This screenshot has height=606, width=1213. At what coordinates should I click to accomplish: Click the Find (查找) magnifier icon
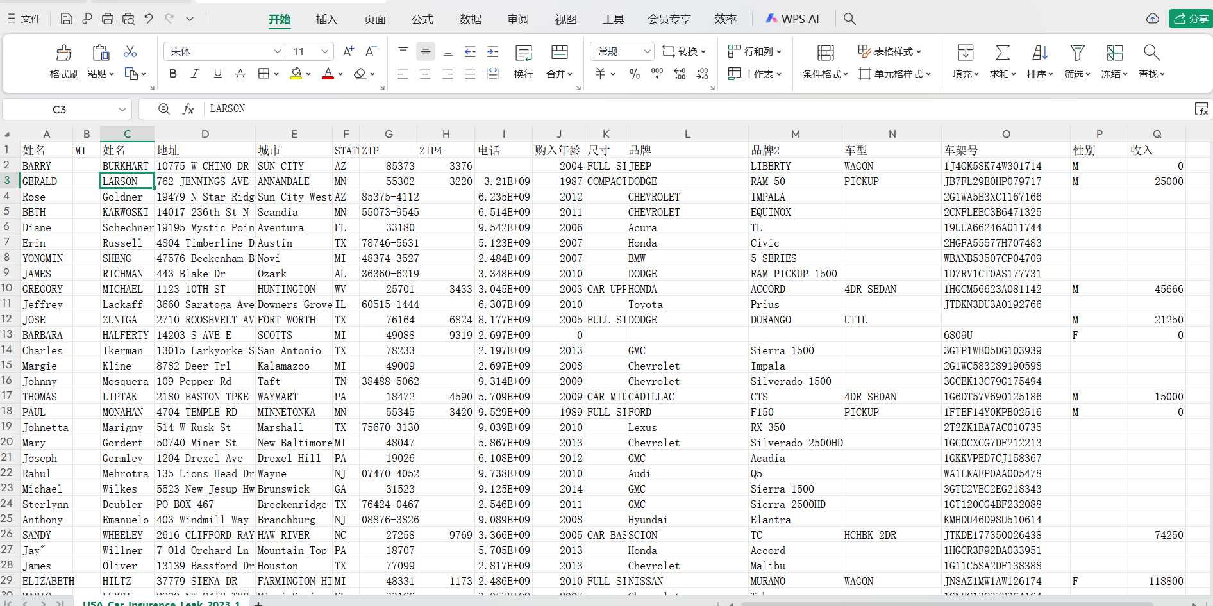(1151, 53)
